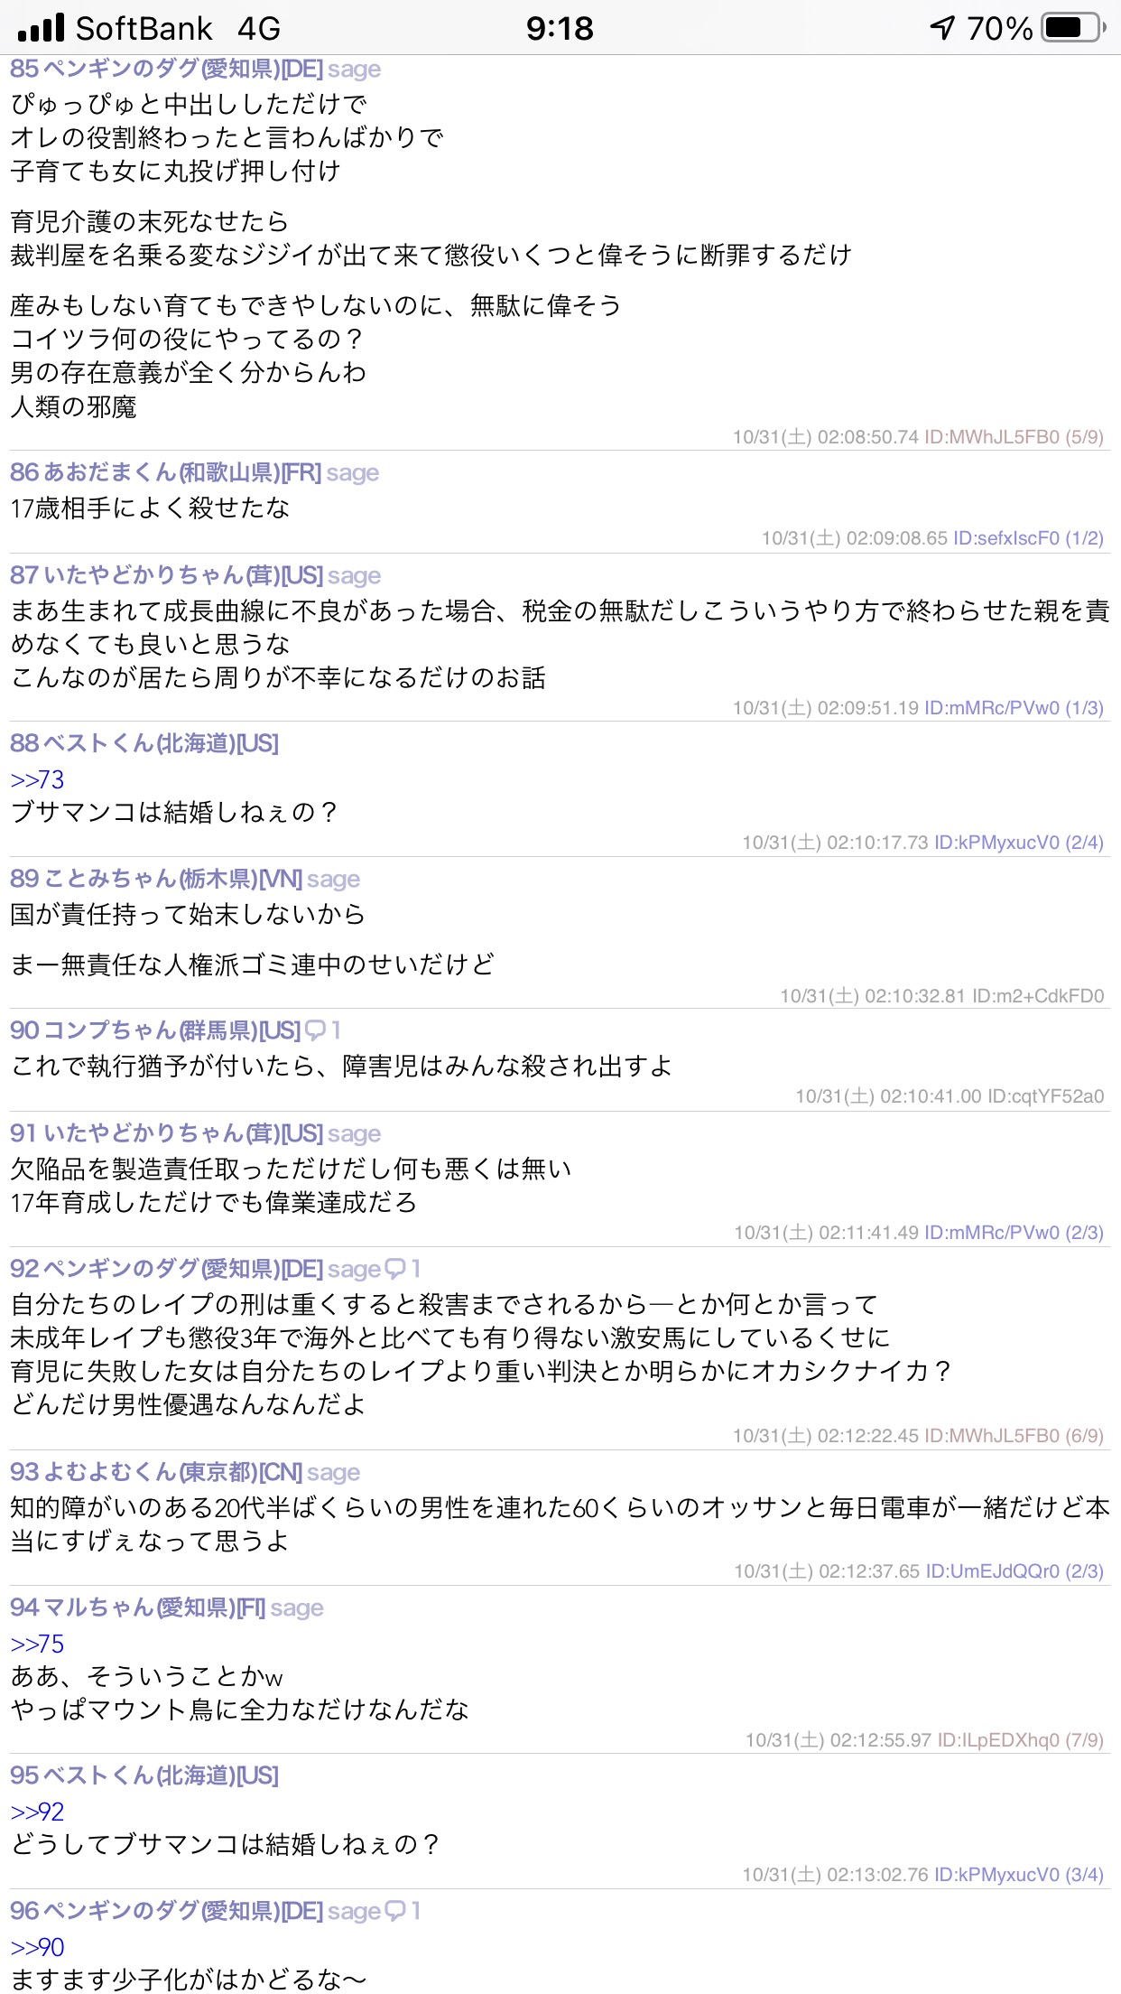The image size is (1121, 1994).
Task: Select ID:mMRc/PVw0 (1/3) on post 87
Action: [1014, 708]
